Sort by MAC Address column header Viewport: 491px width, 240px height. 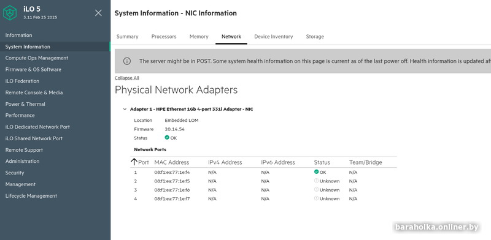(x=172, y=162)
